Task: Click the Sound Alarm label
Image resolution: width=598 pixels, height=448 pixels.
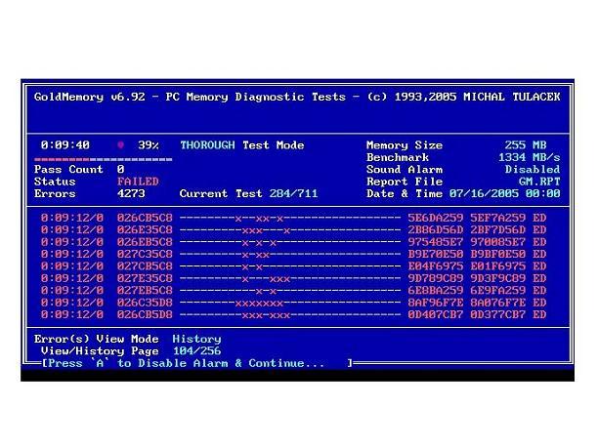Action: [x=405, y=169]
